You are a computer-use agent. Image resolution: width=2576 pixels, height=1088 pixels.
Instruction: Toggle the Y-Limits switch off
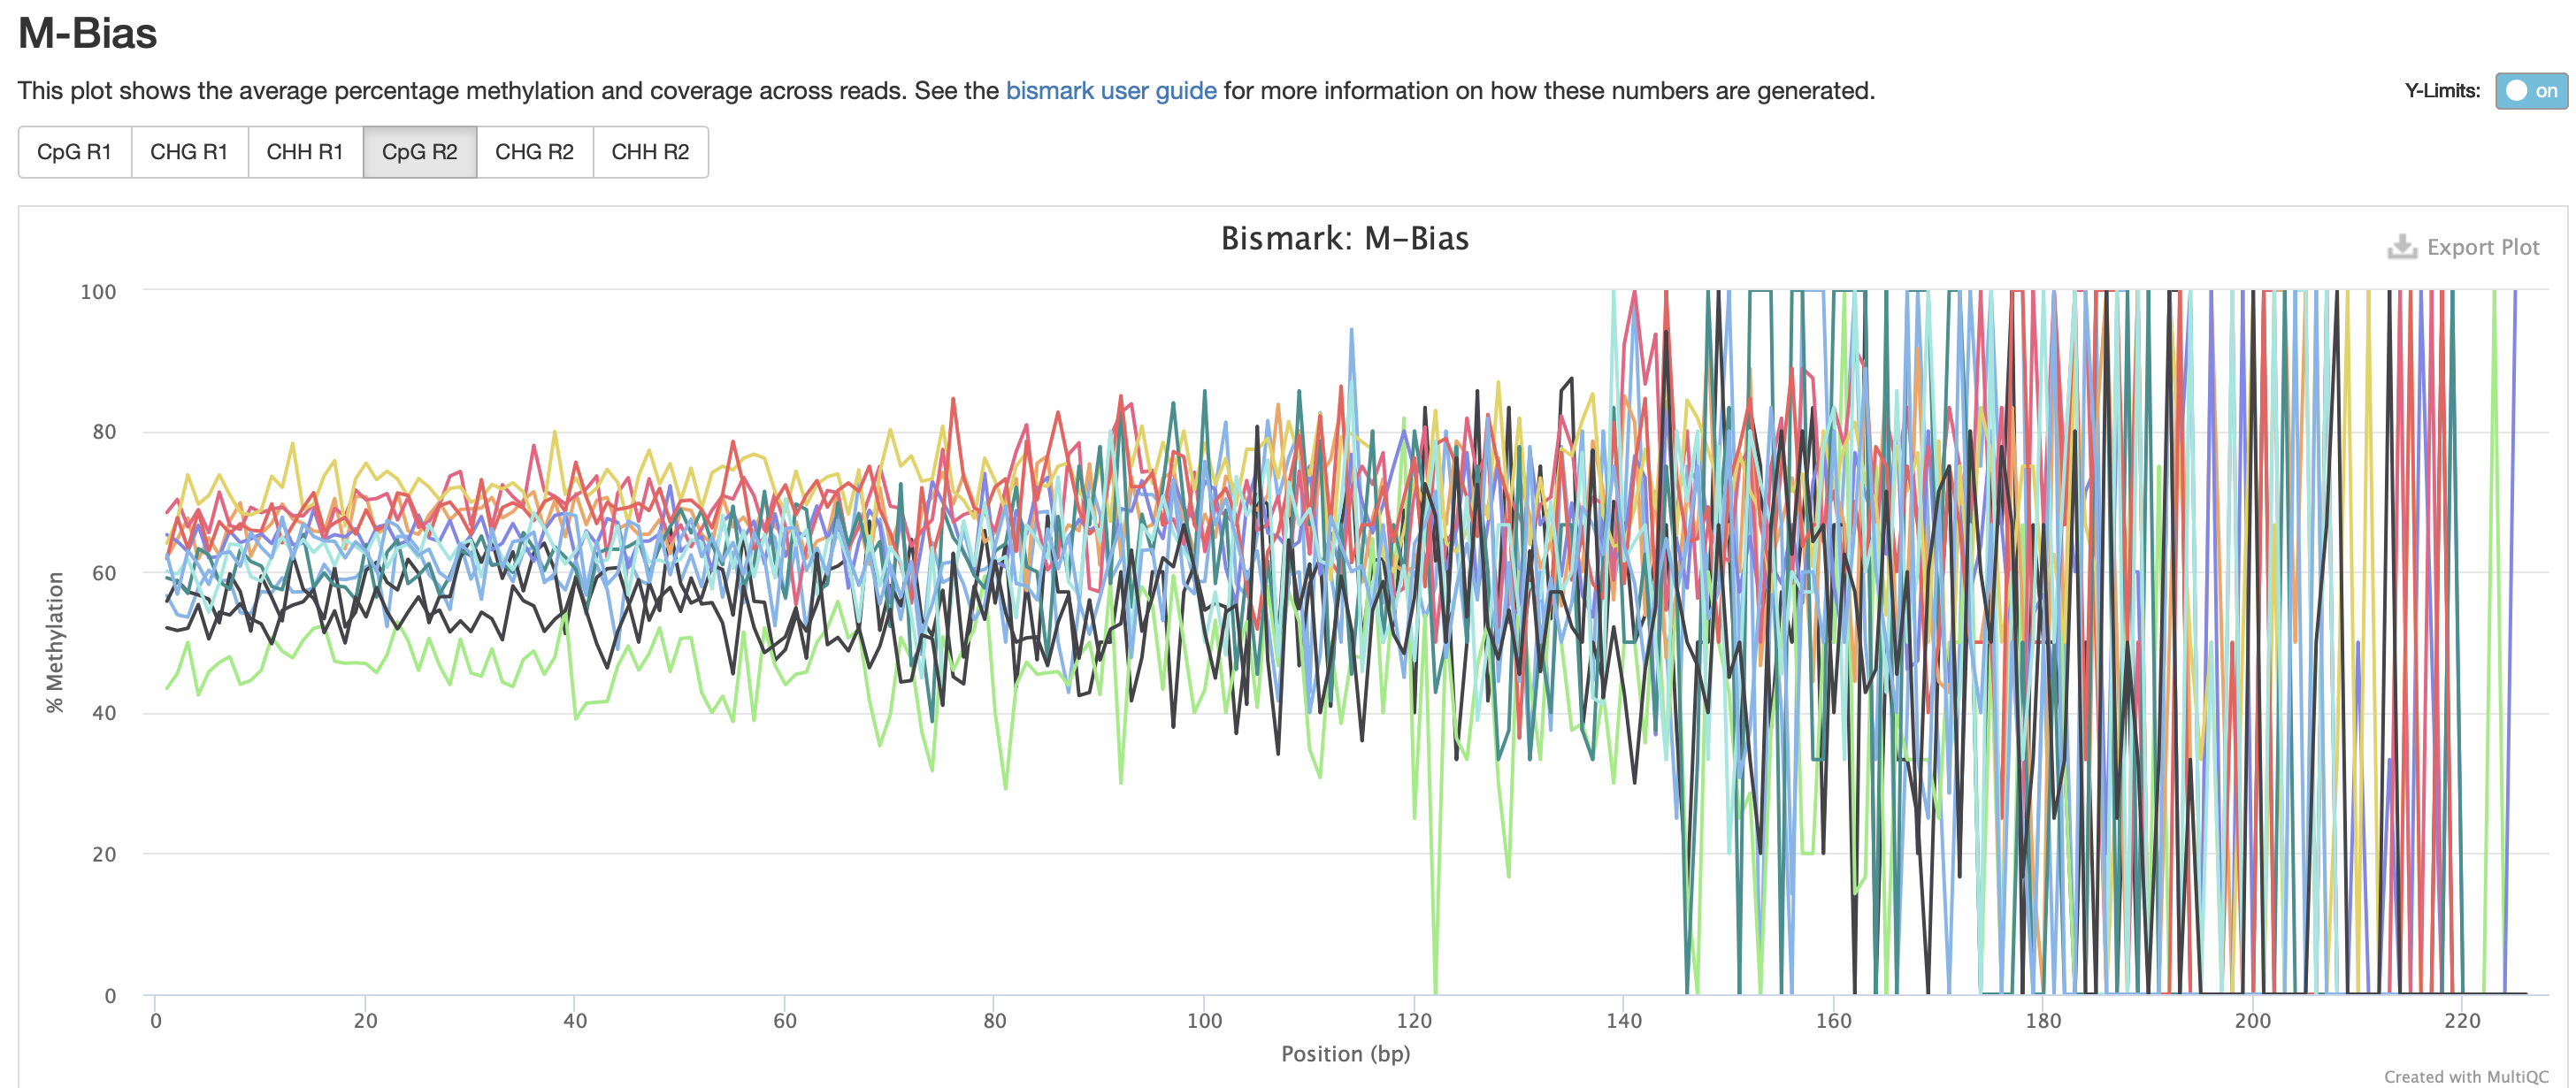coord(2530,91)
